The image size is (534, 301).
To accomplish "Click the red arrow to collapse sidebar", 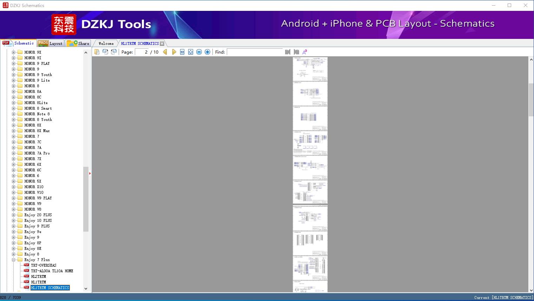I will click(90, 173).
